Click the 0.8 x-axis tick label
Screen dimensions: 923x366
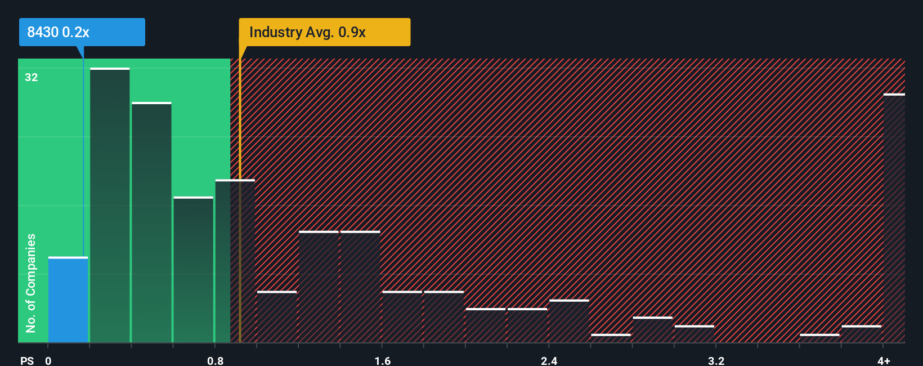pyautogui.click(x=216, y=360)
